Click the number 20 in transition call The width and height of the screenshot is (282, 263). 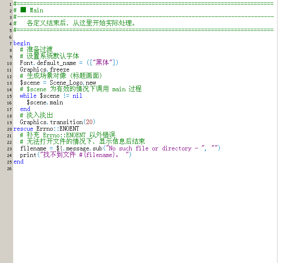89,122
